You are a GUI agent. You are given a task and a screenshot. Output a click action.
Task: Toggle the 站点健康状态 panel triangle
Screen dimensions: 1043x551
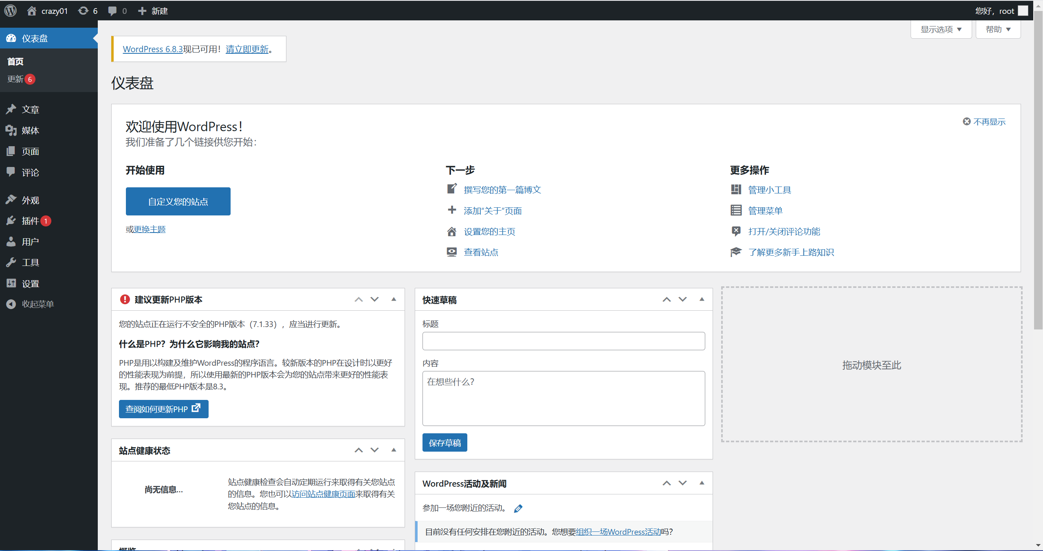pyautogui.click(x=394, y=450)
